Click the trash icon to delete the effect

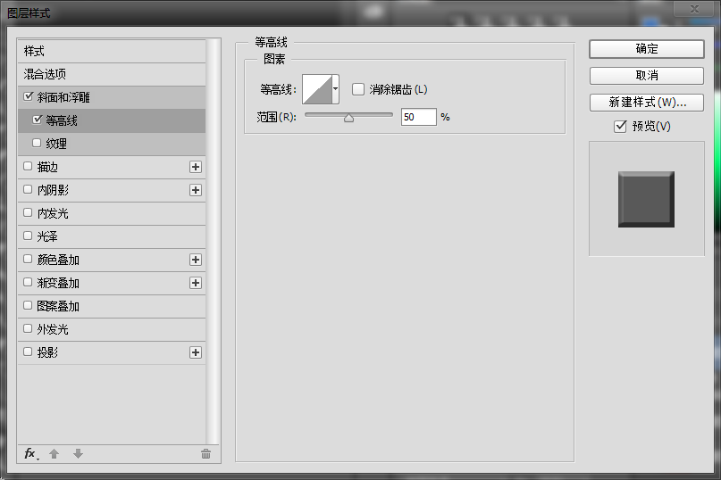click(x=205, y=453)
